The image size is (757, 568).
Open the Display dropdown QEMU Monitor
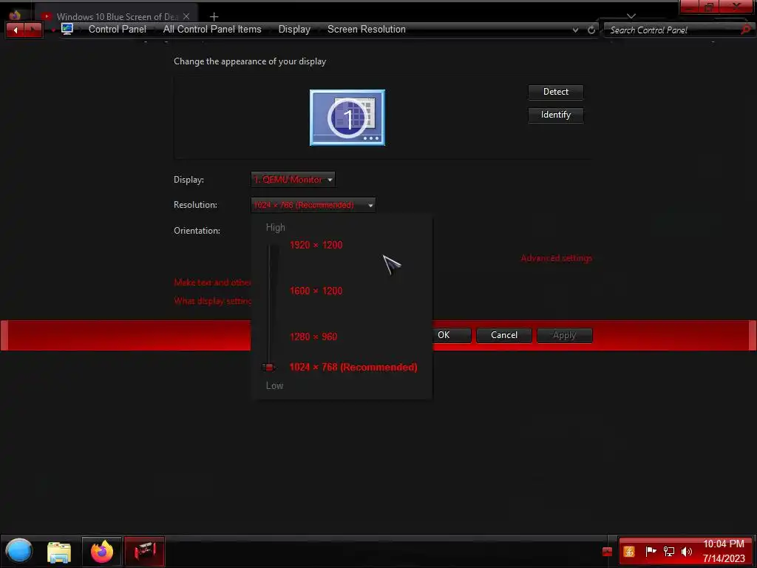pyautogui.click(x=293, y=180)
